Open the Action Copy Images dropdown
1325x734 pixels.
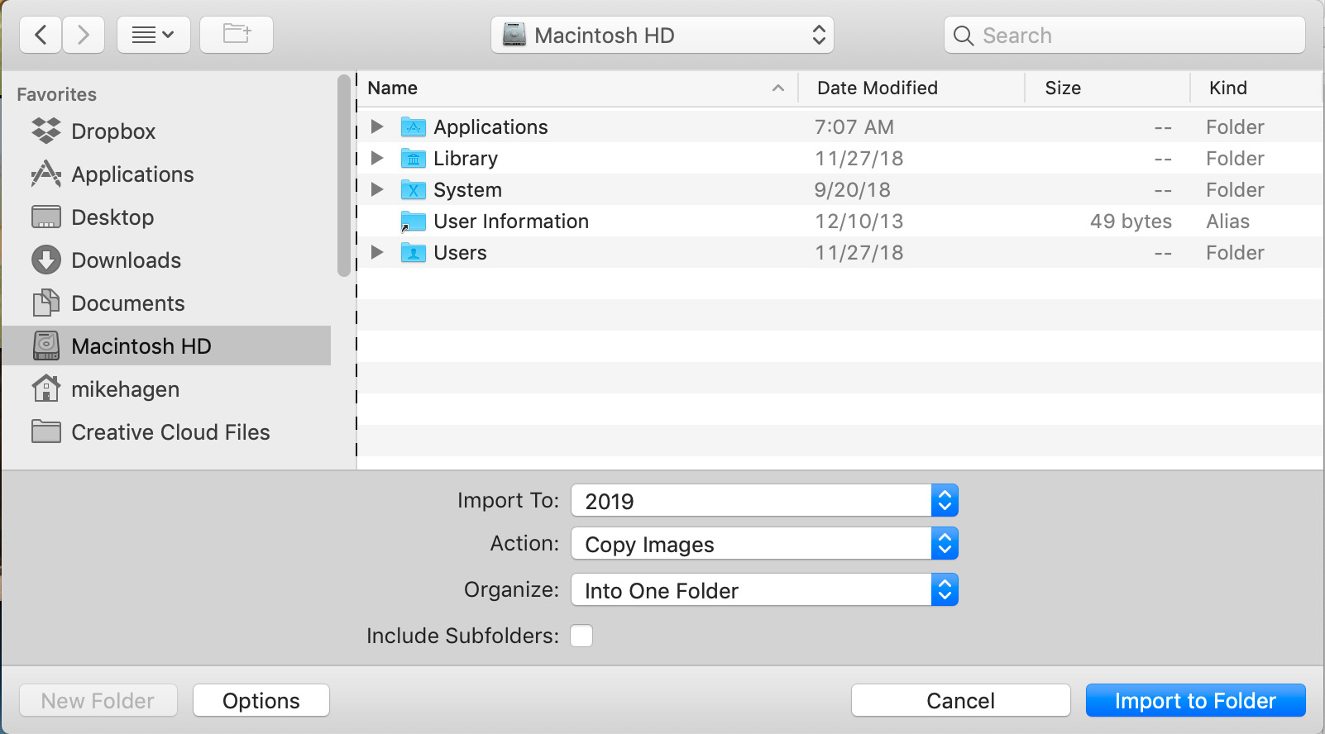click(764, 544)
